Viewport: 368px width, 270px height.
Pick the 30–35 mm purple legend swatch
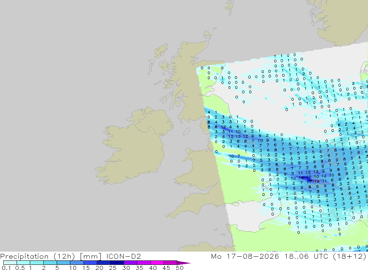coord(130,263)
